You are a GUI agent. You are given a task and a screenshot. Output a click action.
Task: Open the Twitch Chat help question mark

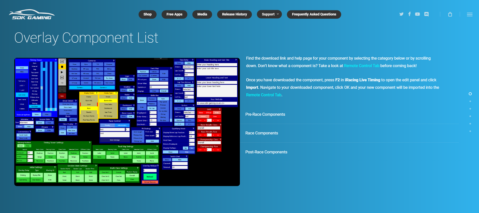[186, 156]
